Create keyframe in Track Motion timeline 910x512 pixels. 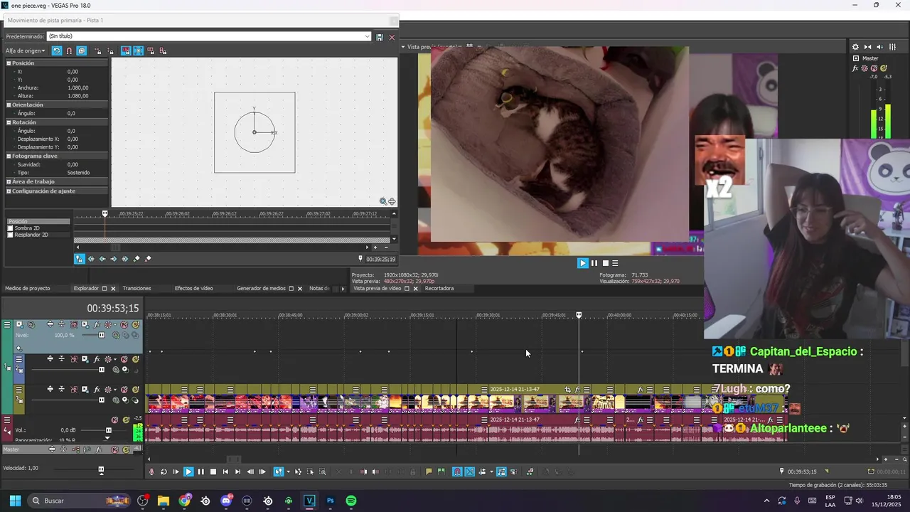(x=136, y=259)
